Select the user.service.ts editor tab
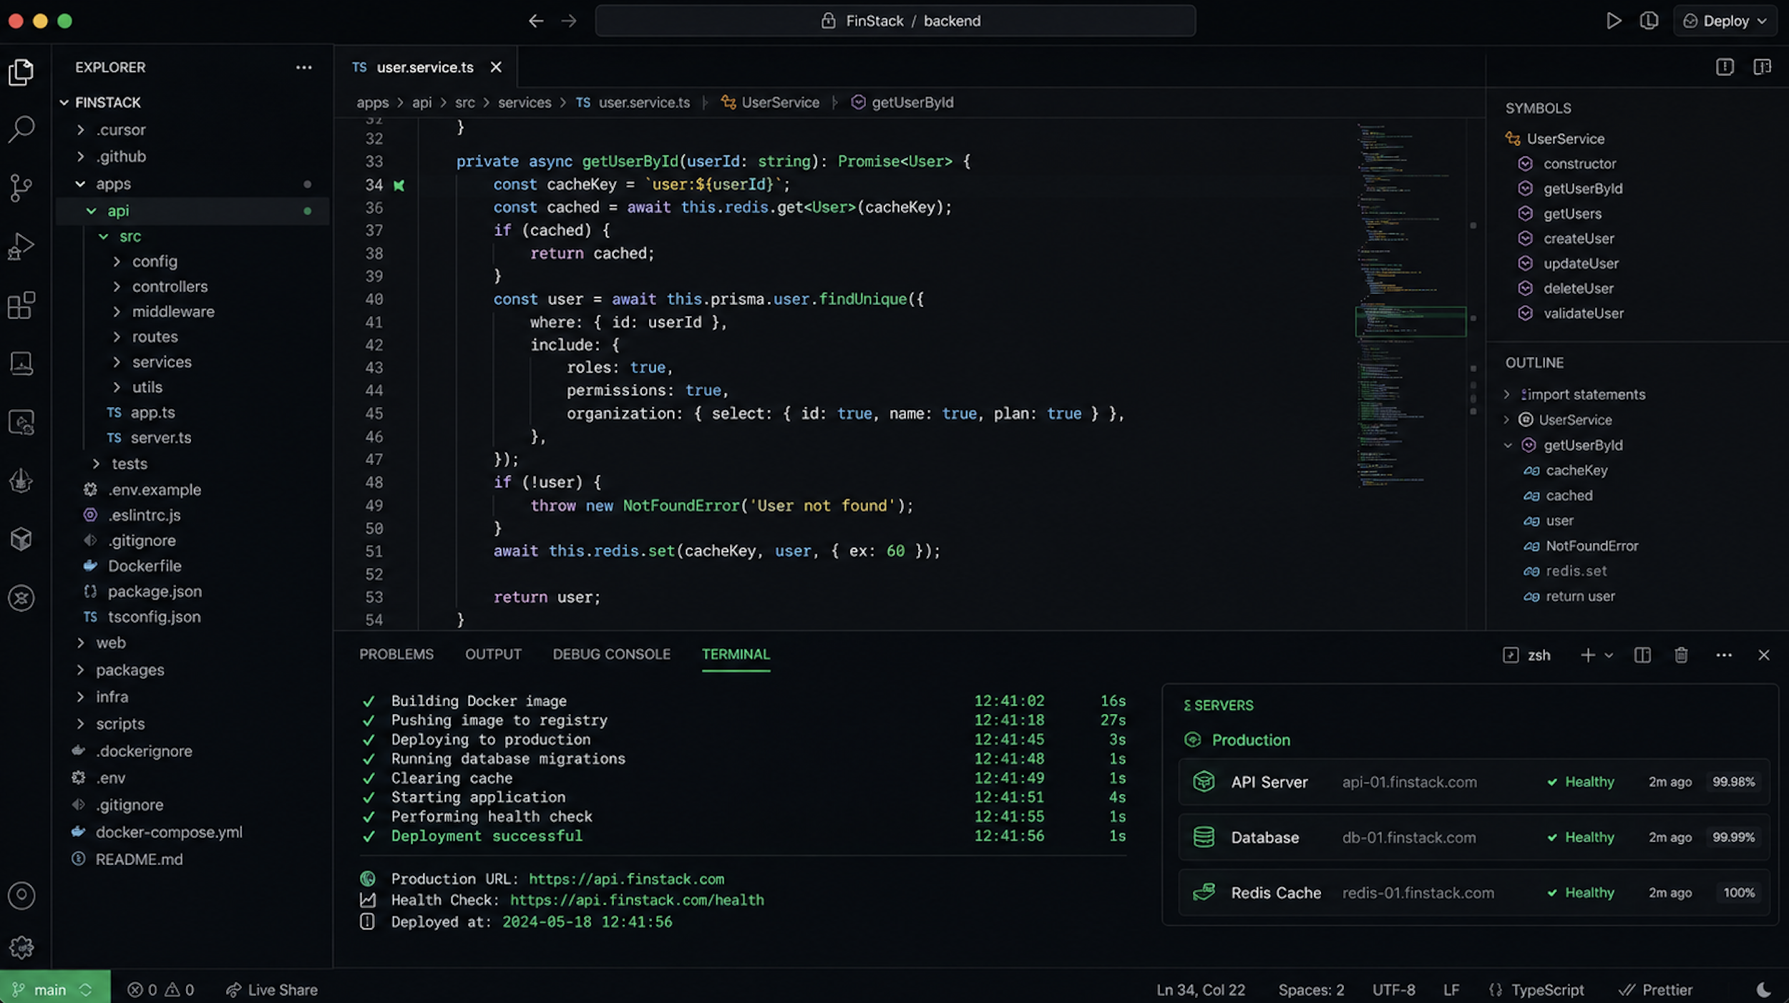This screenshot has width=1789, height=1003. [426, 67]
